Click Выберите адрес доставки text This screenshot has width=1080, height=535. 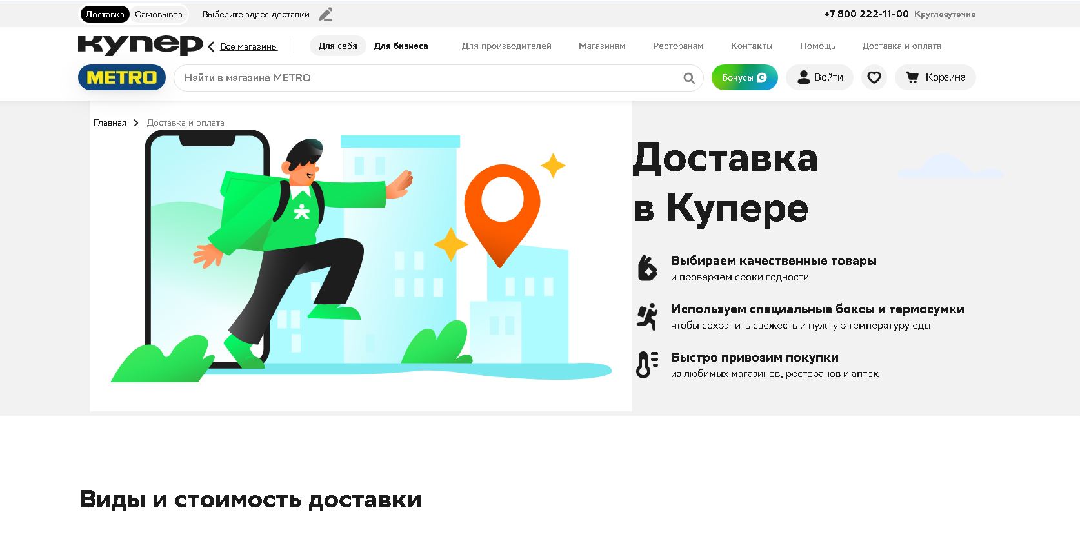point(256,14)
